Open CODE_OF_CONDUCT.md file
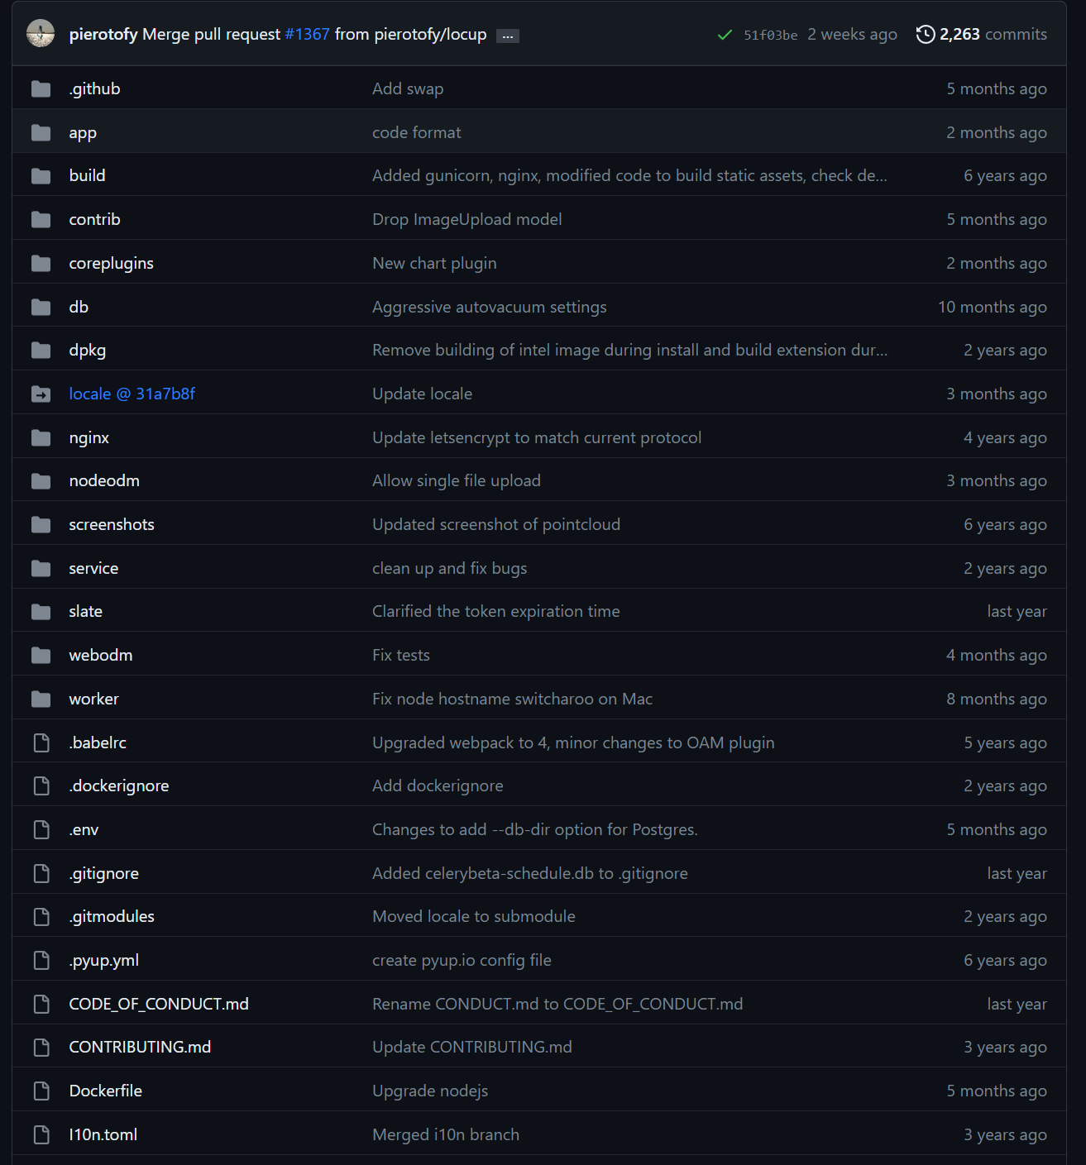1086x1165 pixels. pos(159,1005)
